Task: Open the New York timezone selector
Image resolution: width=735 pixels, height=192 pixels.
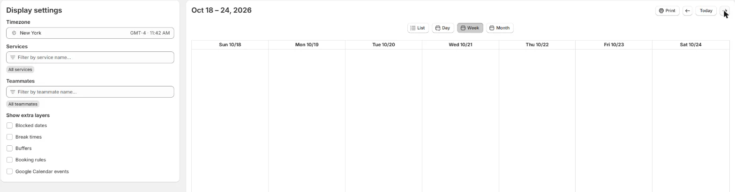Action: (90, 33)
